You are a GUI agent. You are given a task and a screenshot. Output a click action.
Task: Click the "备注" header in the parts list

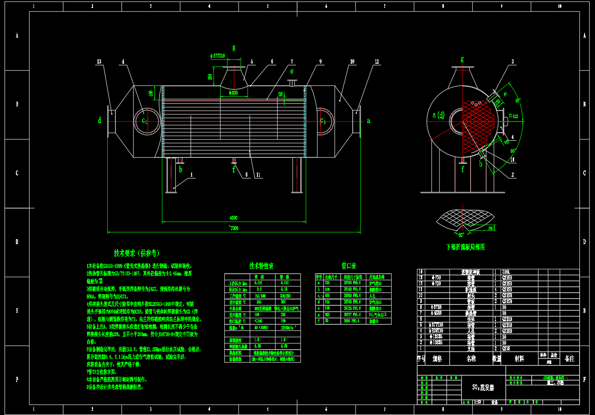569,359
